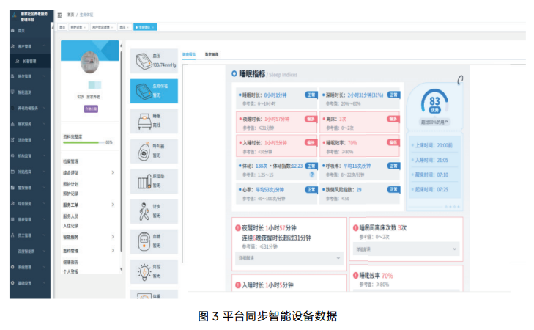This screenshot has width=534, height=330.
Task: Expand the 综合评估 menu item
Action: (x=89, y=172)
